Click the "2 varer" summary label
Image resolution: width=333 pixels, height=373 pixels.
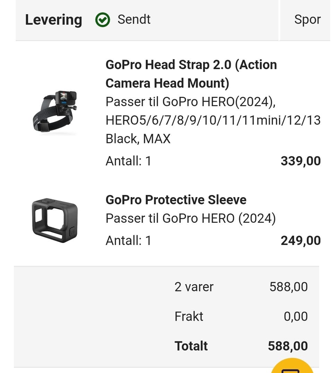tap(194, 287)
